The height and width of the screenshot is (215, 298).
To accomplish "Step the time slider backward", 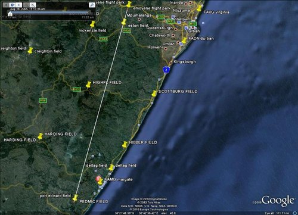I will pos(6,5).
